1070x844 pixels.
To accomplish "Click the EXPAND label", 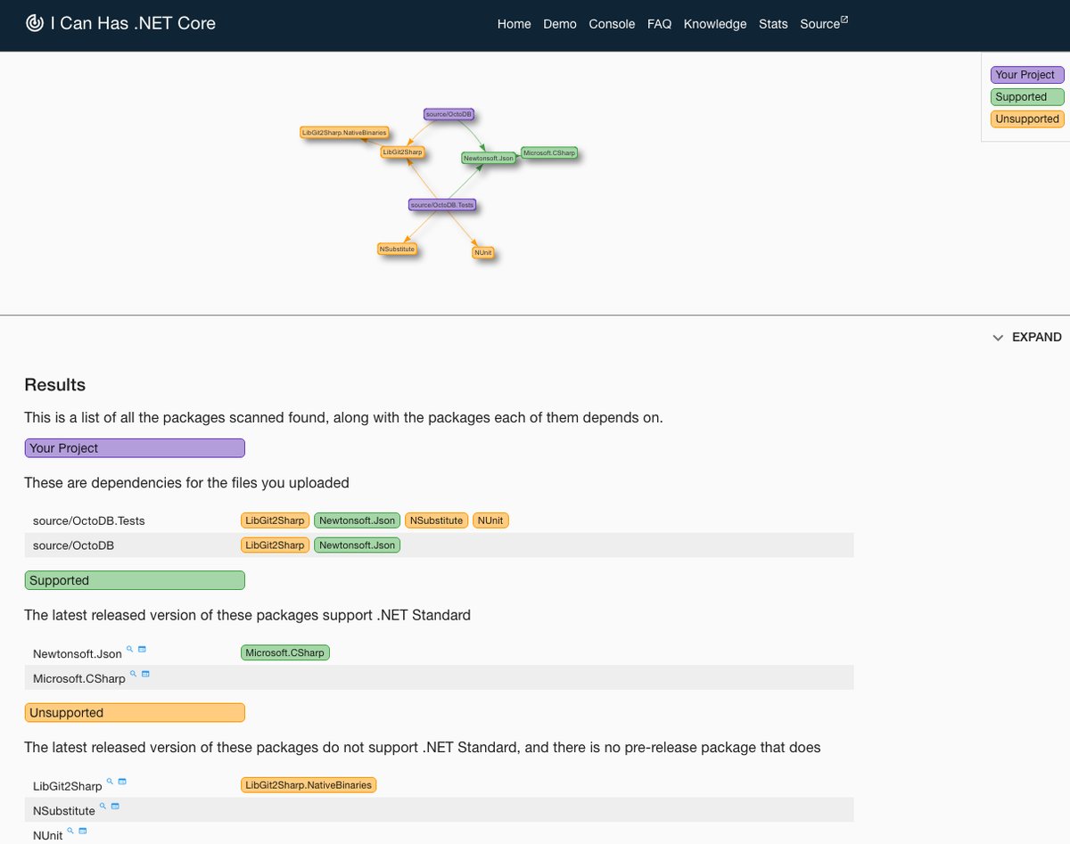I will (1037, 338).
